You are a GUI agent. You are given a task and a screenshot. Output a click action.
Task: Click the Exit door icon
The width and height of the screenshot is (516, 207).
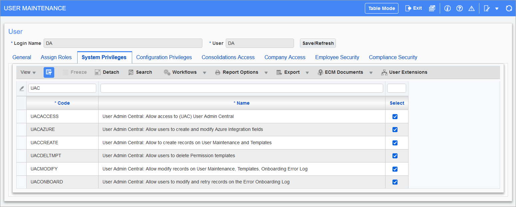[x=408, y=8]
